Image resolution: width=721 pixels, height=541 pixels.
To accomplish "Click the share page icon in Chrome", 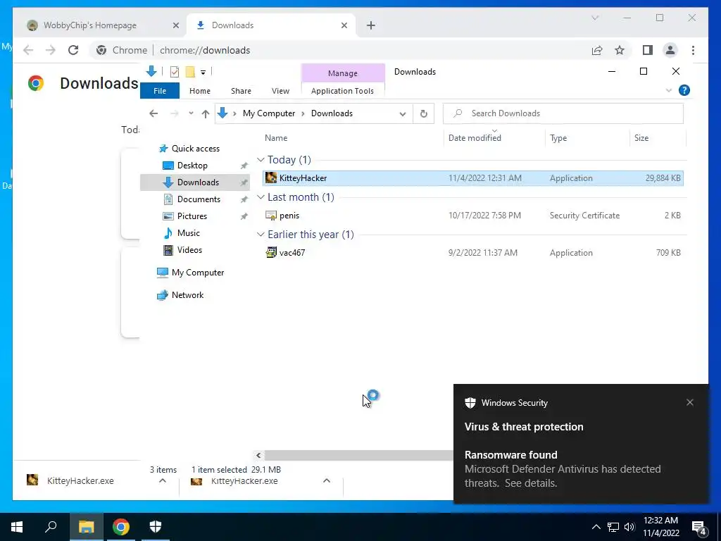I will point(597,50).
